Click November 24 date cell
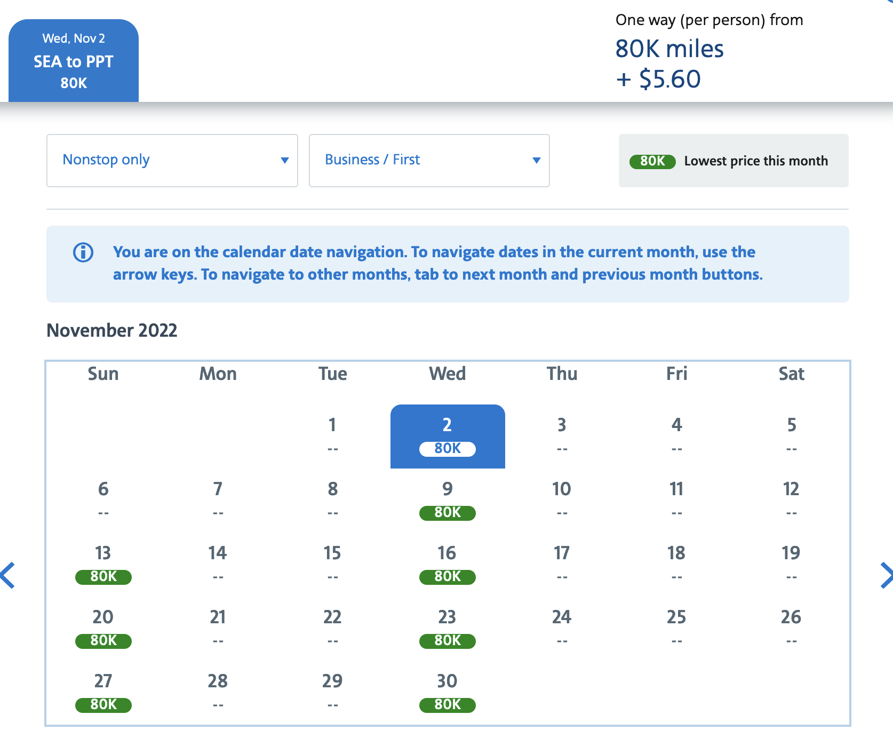The image size is (893, 746). 562,628
